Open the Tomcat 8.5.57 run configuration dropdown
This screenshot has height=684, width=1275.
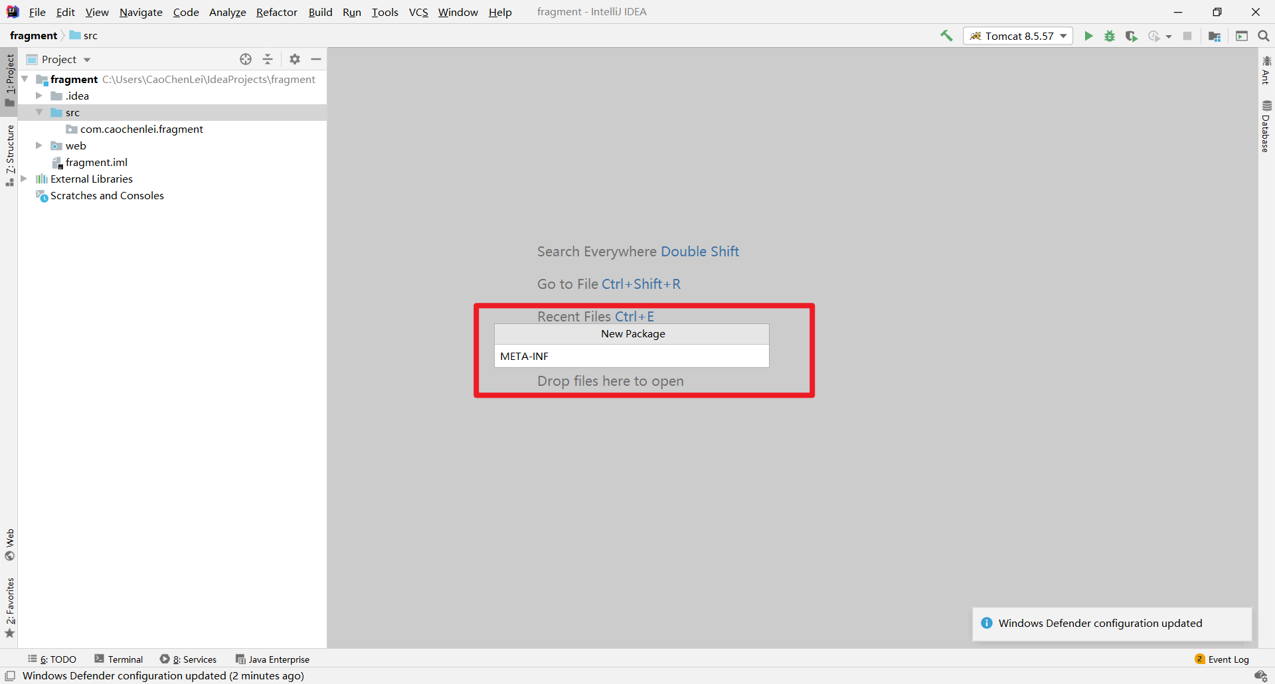click(x=1018, y=36)
